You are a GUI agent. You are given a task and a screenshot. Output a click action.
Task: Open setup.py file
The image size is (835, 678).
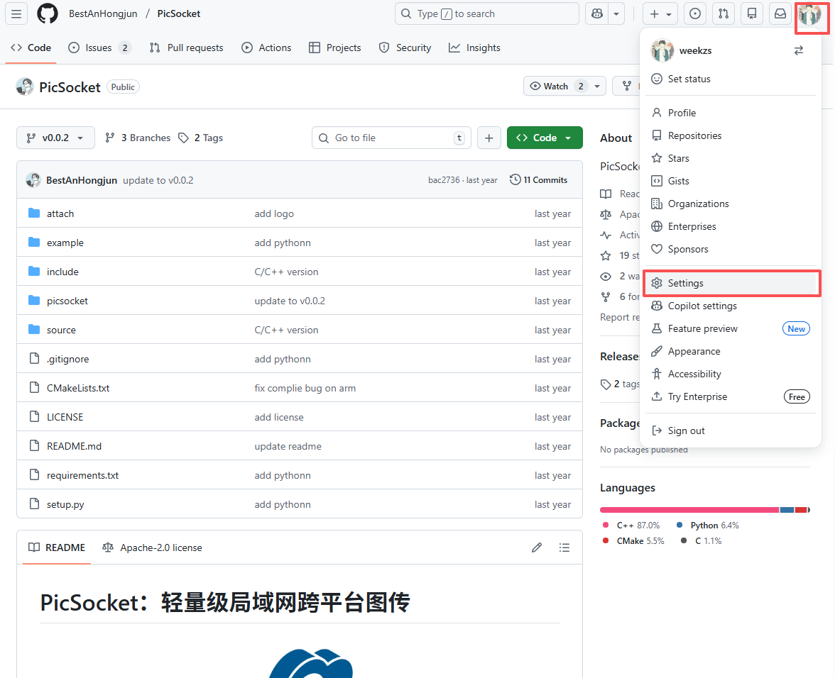(x=65, y=505)
